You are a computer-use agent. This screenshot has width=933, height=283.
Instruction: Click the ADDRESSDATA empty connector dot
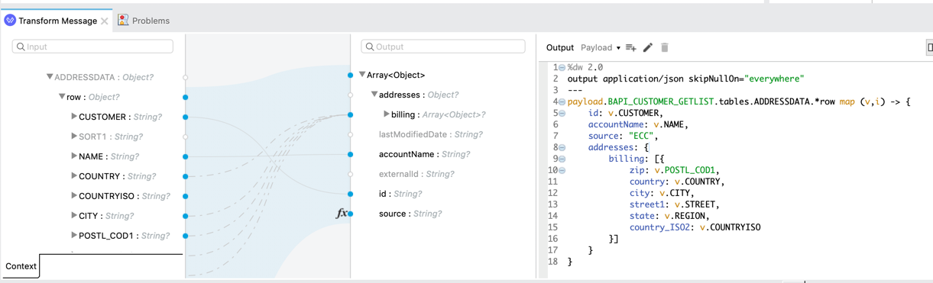click(x=186, y=77)
